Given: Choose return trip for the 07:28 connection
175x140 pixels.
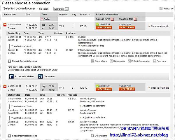Looking at the screenshot, I should click(x=159, y=88).
